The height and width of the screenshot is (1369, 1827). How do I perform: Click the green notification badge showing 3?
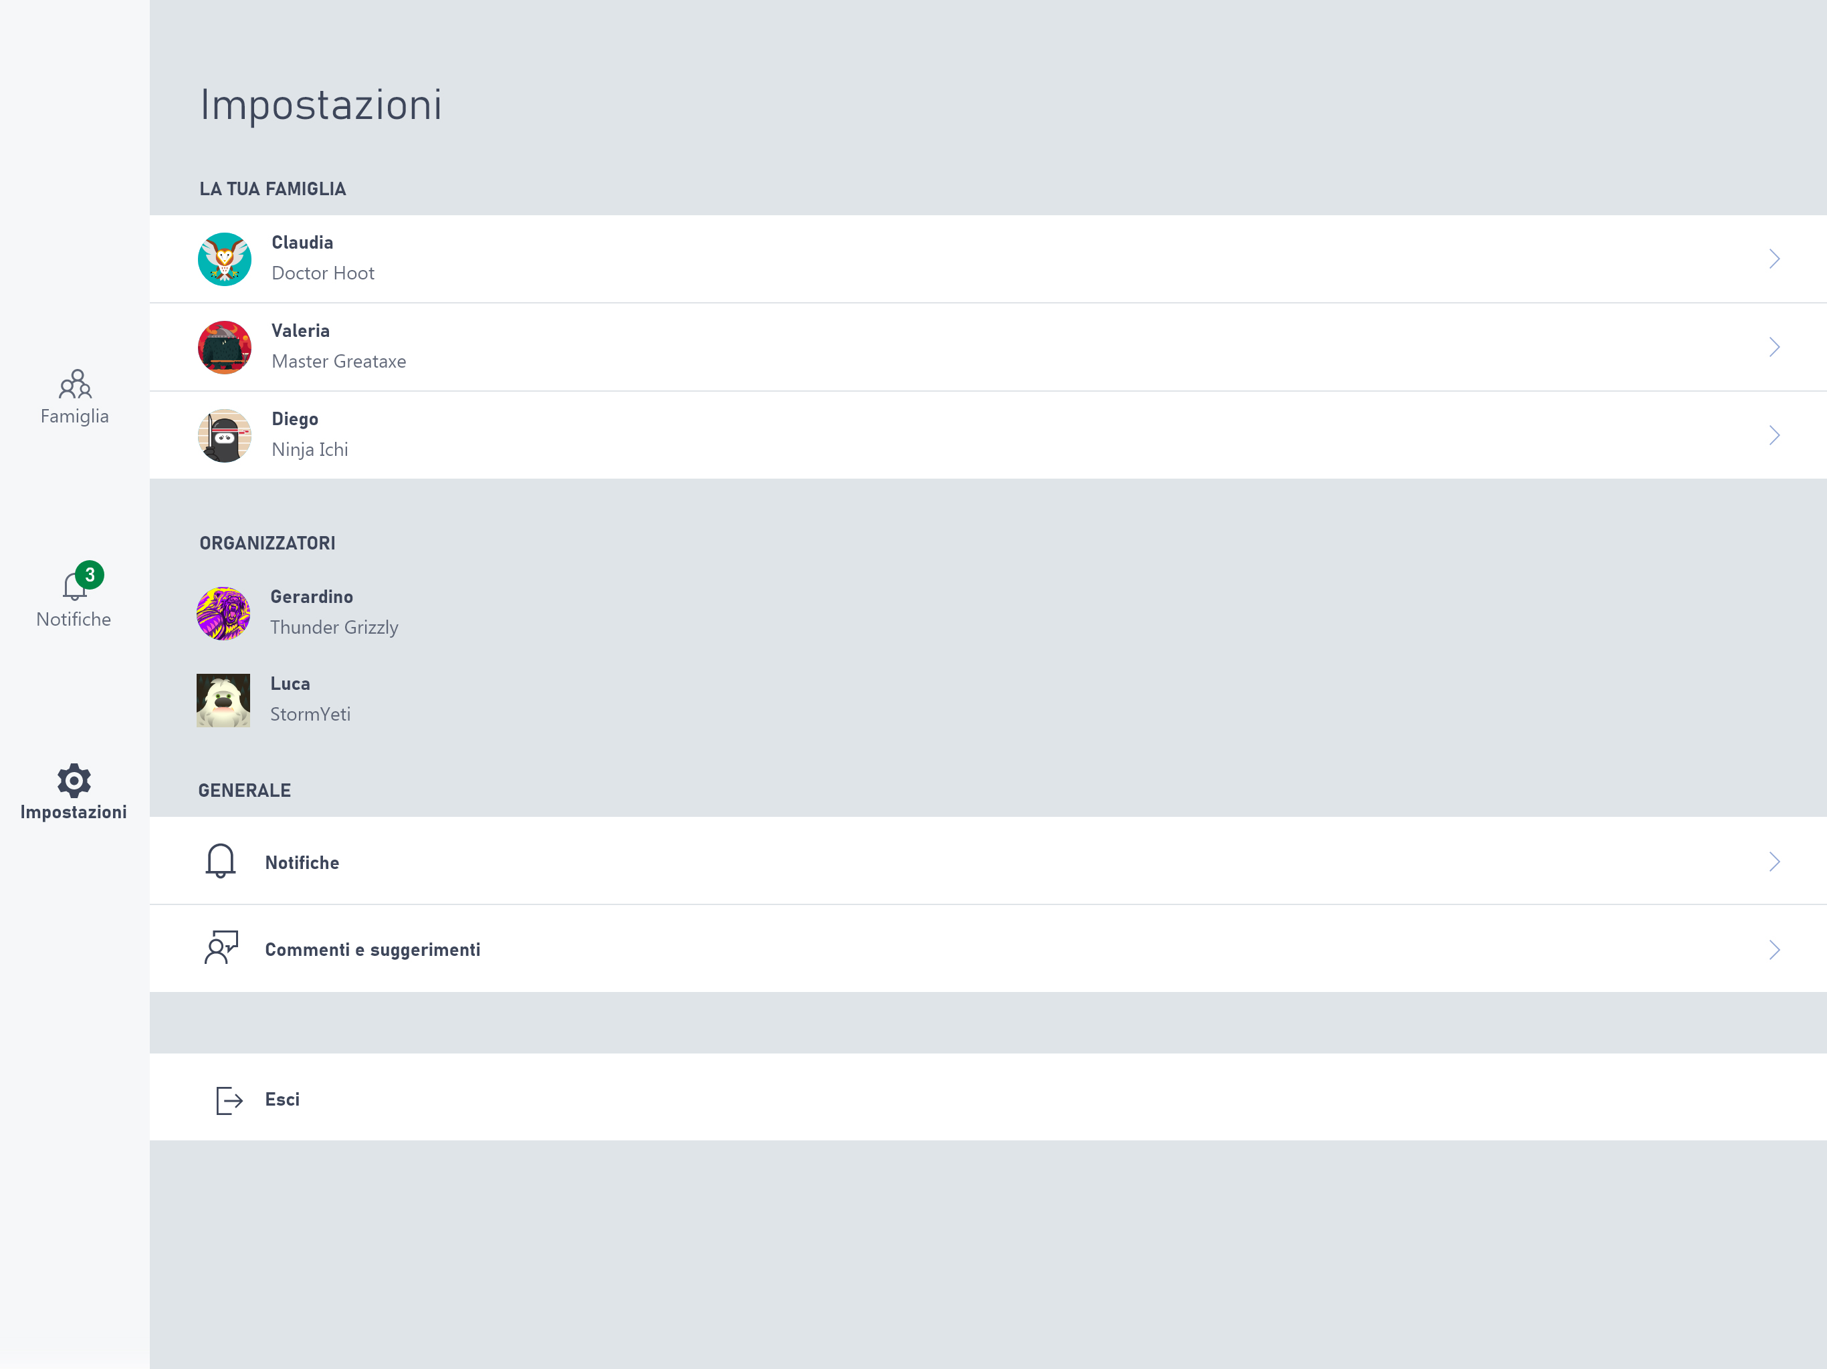pyautogui.click(x=89, y=575)
